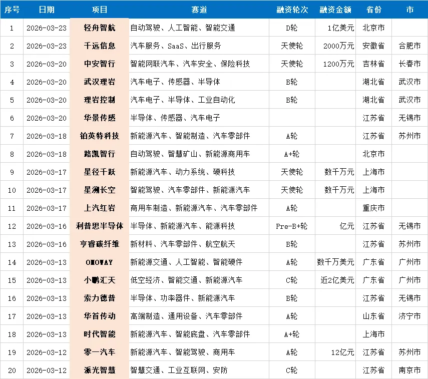Select the 星径千跃 project cell

click(99, 172)
